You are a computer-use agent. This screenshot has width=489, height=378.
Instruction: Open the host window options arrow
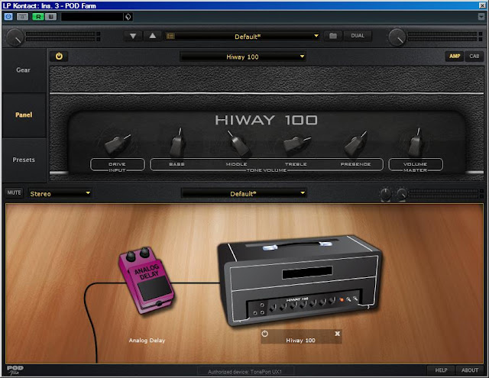[x=481, y=17]
